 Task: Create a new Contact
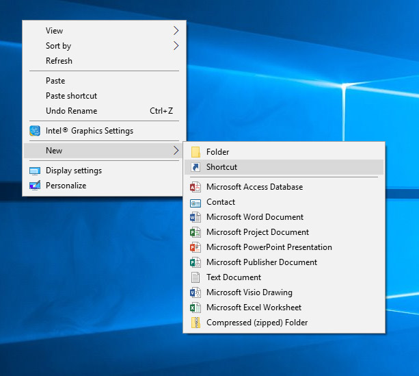pos(284,202)
